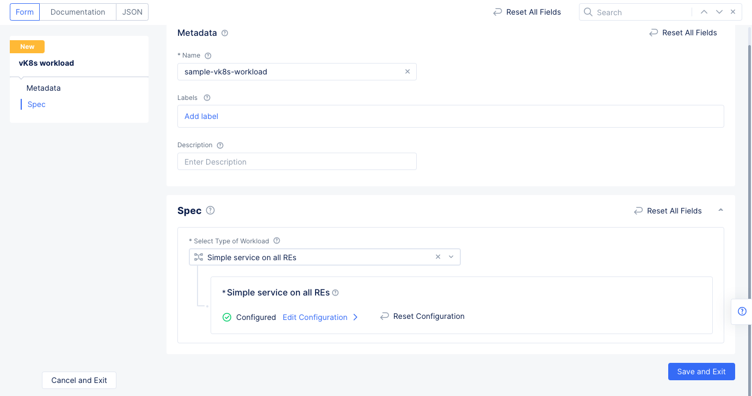Clear the selected workload type
This screenshot has width=752, height=396.
coord(438,257)
